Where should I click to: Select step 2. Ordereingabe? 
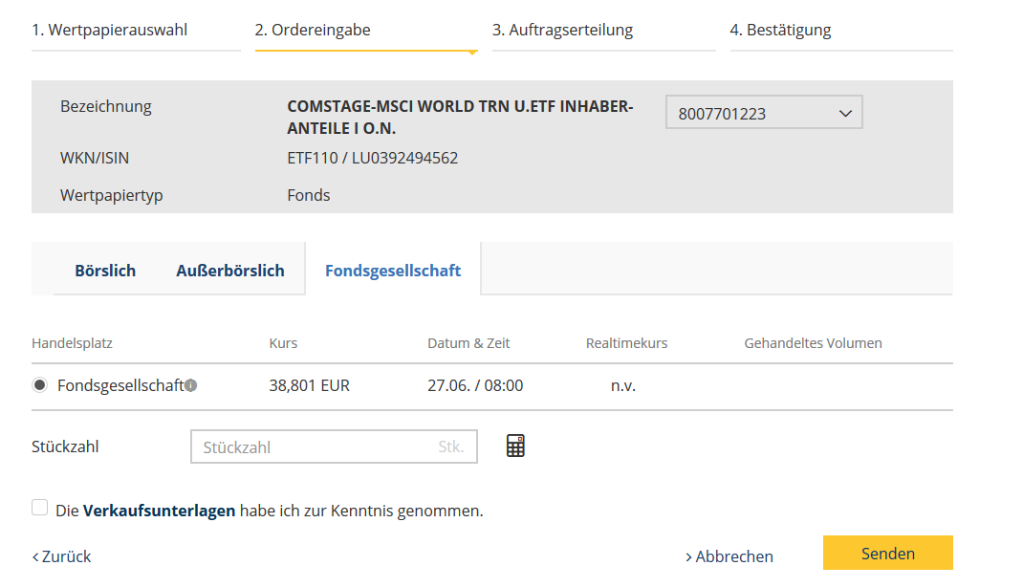point(313,30)
